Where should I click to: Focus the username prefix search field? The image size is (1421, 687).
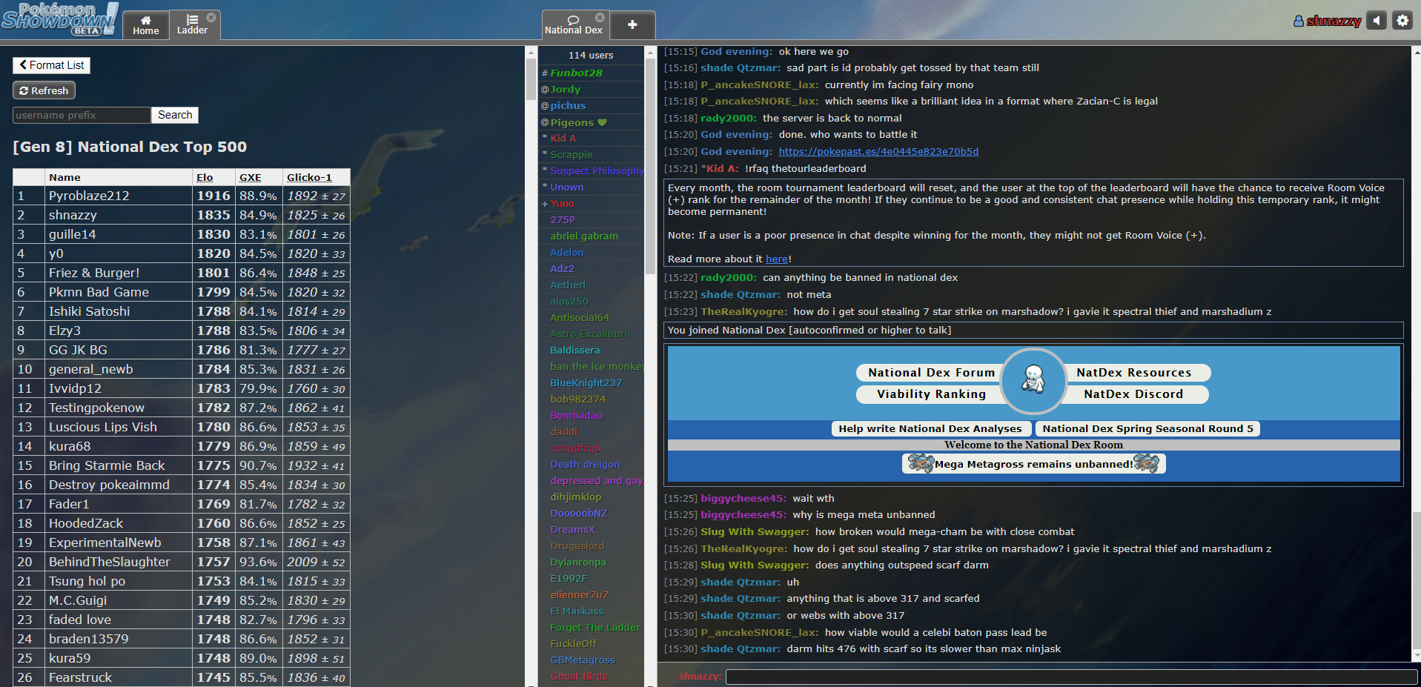click(82, 115)
